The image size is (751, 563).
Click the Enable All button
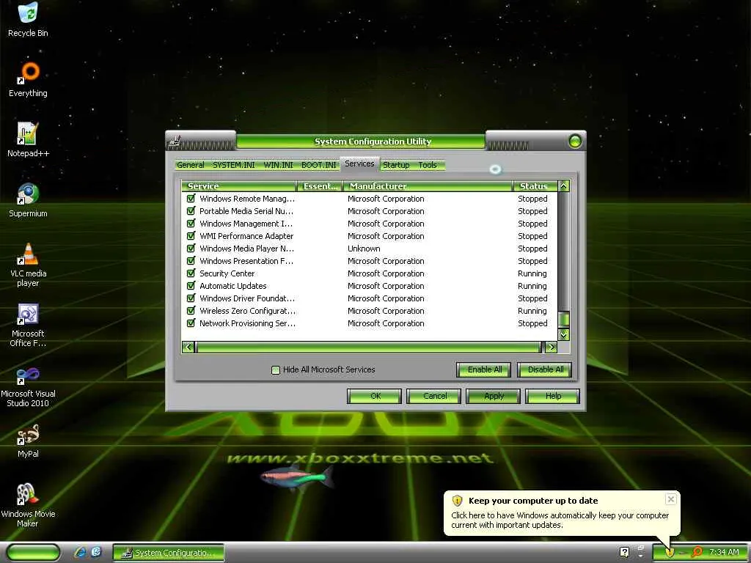[x=484, y=369]
